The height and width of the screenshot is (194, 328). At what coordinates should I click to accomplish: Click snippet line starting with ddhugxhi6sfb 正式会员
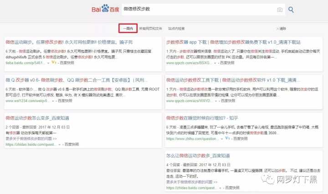click(62, 57)
